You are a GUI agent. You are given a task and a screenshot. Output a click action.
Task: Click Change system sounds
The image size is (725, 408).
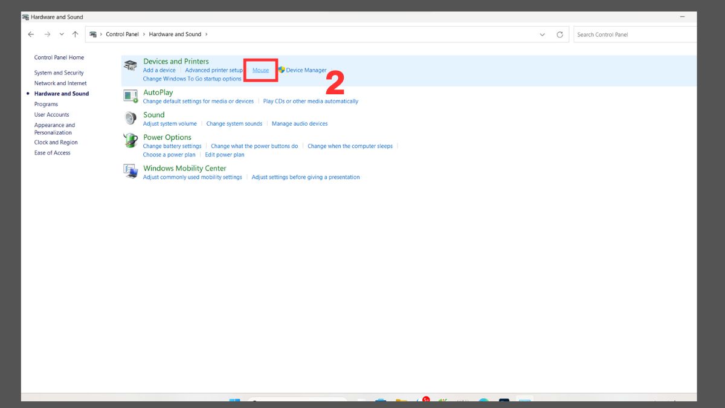pyautogui.click(x=234, y=124)
